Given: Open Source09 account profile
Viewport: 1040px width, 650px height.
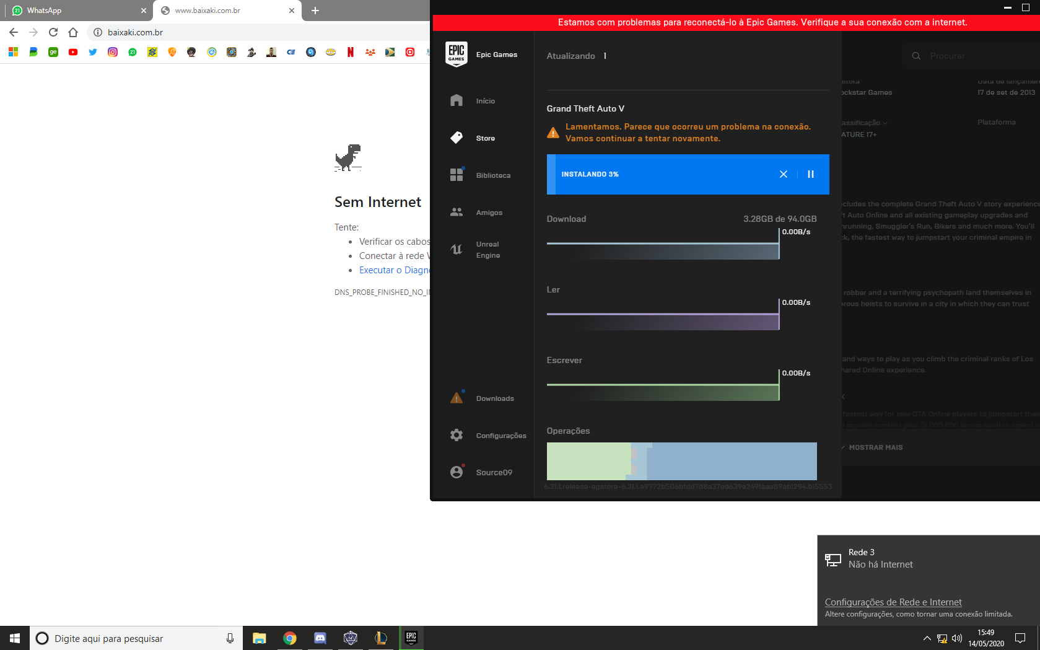Looking at the screenshot, I should pos(482,472).
